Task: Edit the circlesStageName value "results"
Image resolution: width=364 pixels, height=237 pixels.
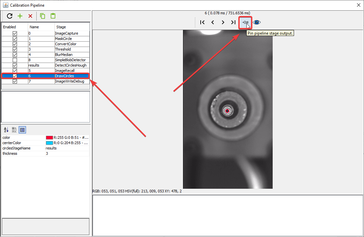Action: coord(67,148)
